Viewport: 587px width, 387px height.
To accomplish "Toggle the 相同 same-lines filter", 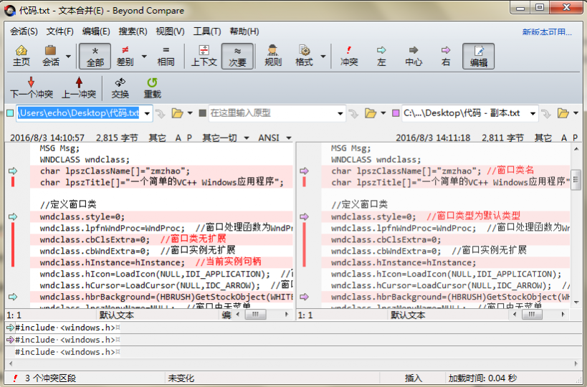I will pos(166,56).
